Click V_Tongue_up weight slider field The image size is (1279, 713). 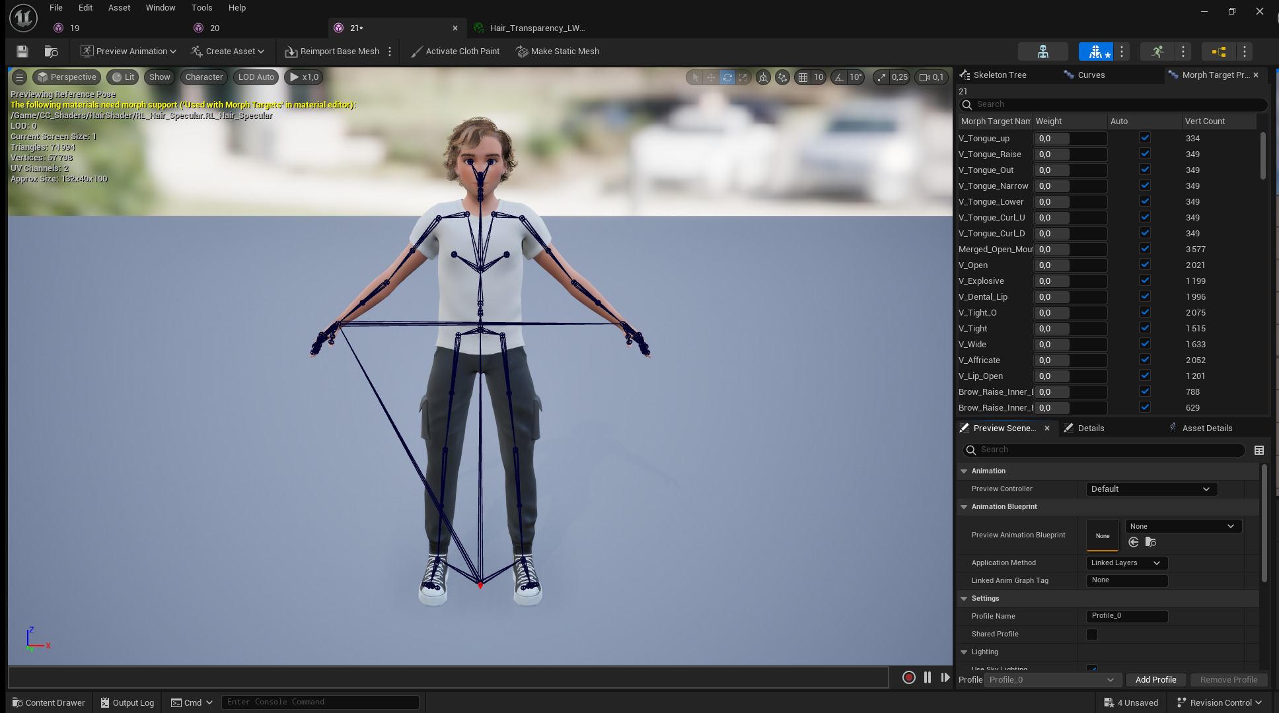(1070, 139)
